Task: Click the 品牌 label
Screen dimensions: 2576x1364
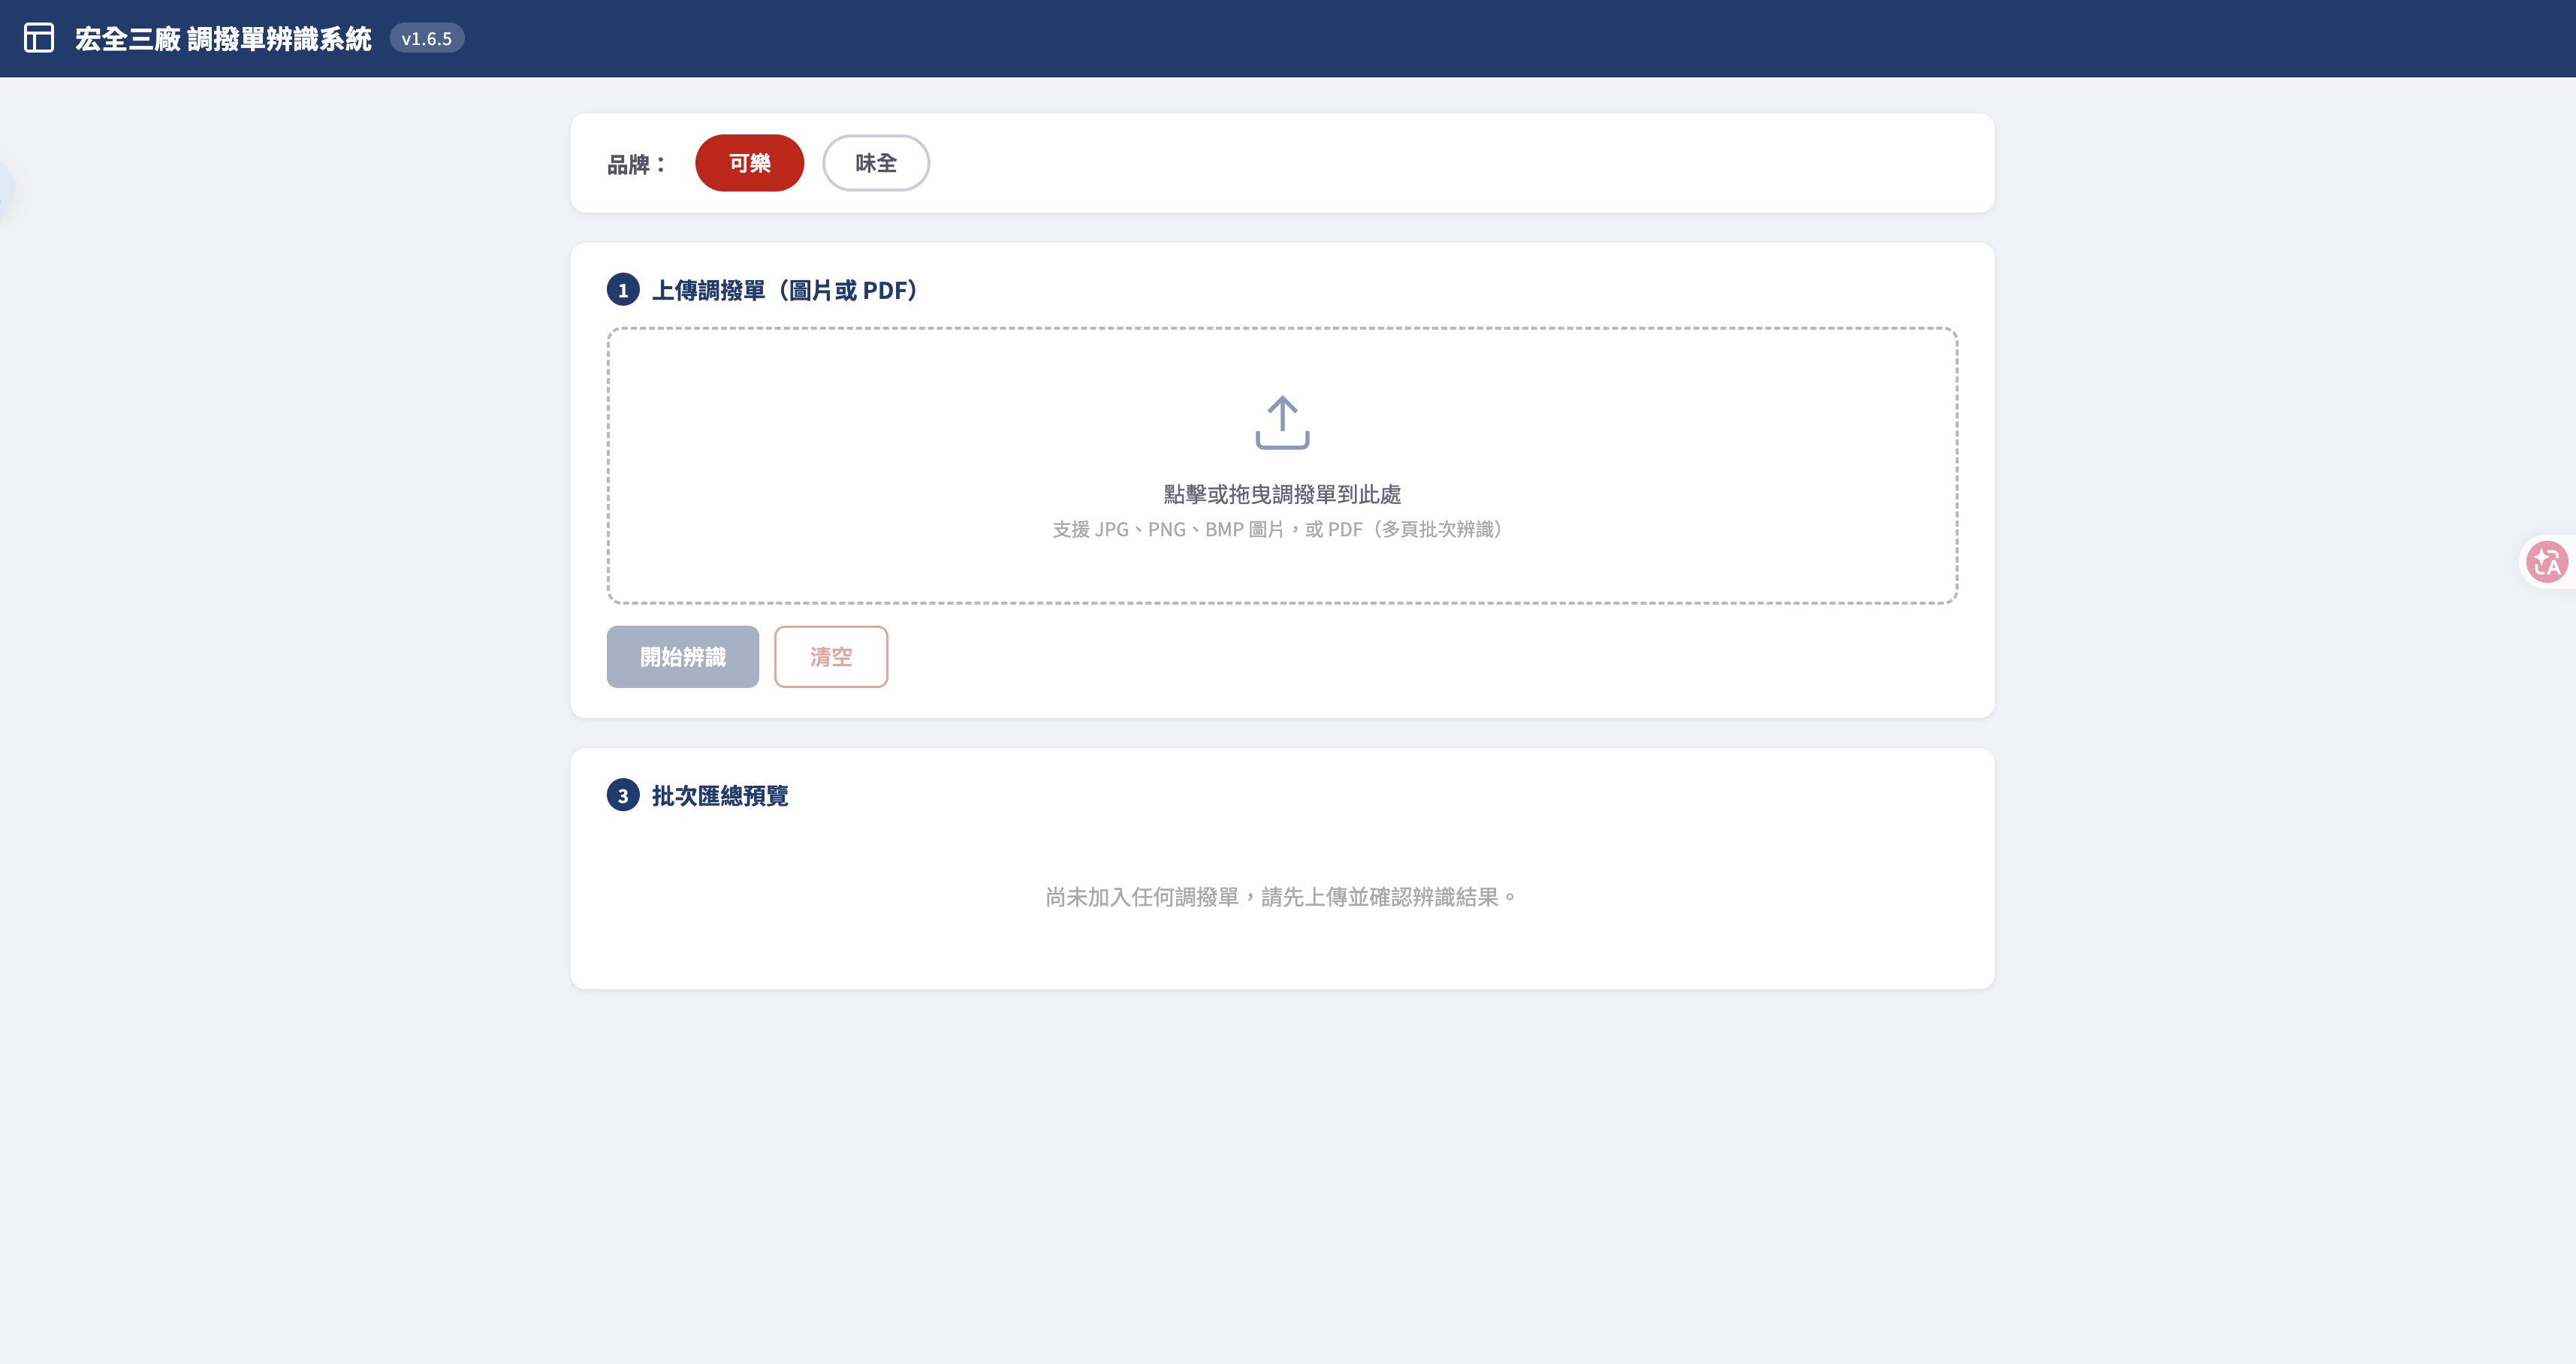Action: point(636,164)
